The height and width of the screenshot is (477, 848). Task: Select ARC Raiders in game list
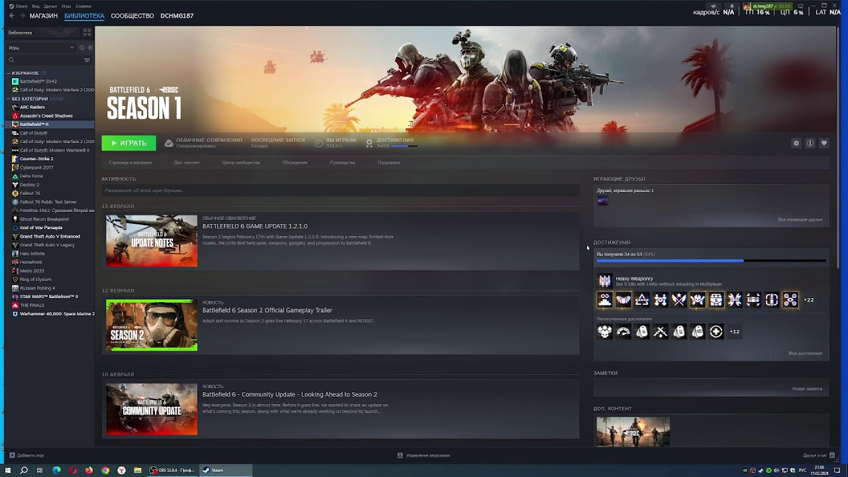[x=32, y=107]
